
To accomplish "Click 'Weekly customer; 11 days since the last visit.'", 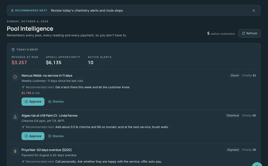I will point(52,81).
